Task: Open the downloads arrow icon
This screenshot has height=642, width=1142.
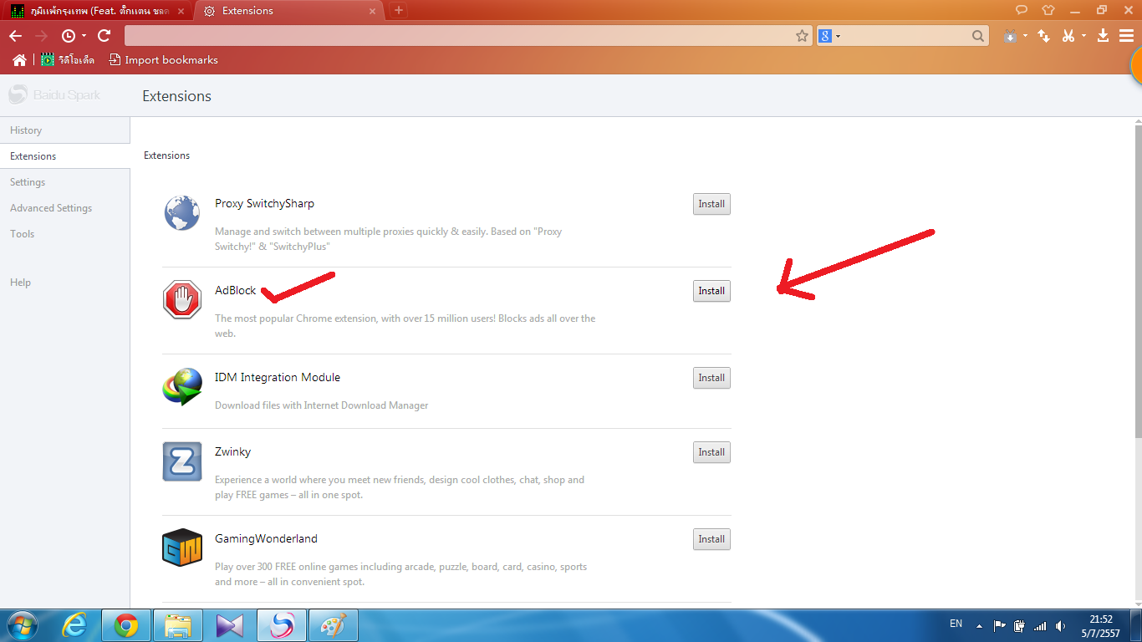Action: [x=1103, y=35]
